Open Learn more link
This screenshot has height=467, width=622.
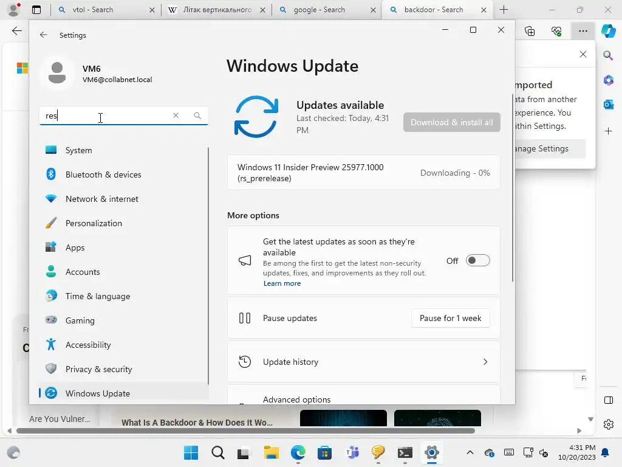282,283
